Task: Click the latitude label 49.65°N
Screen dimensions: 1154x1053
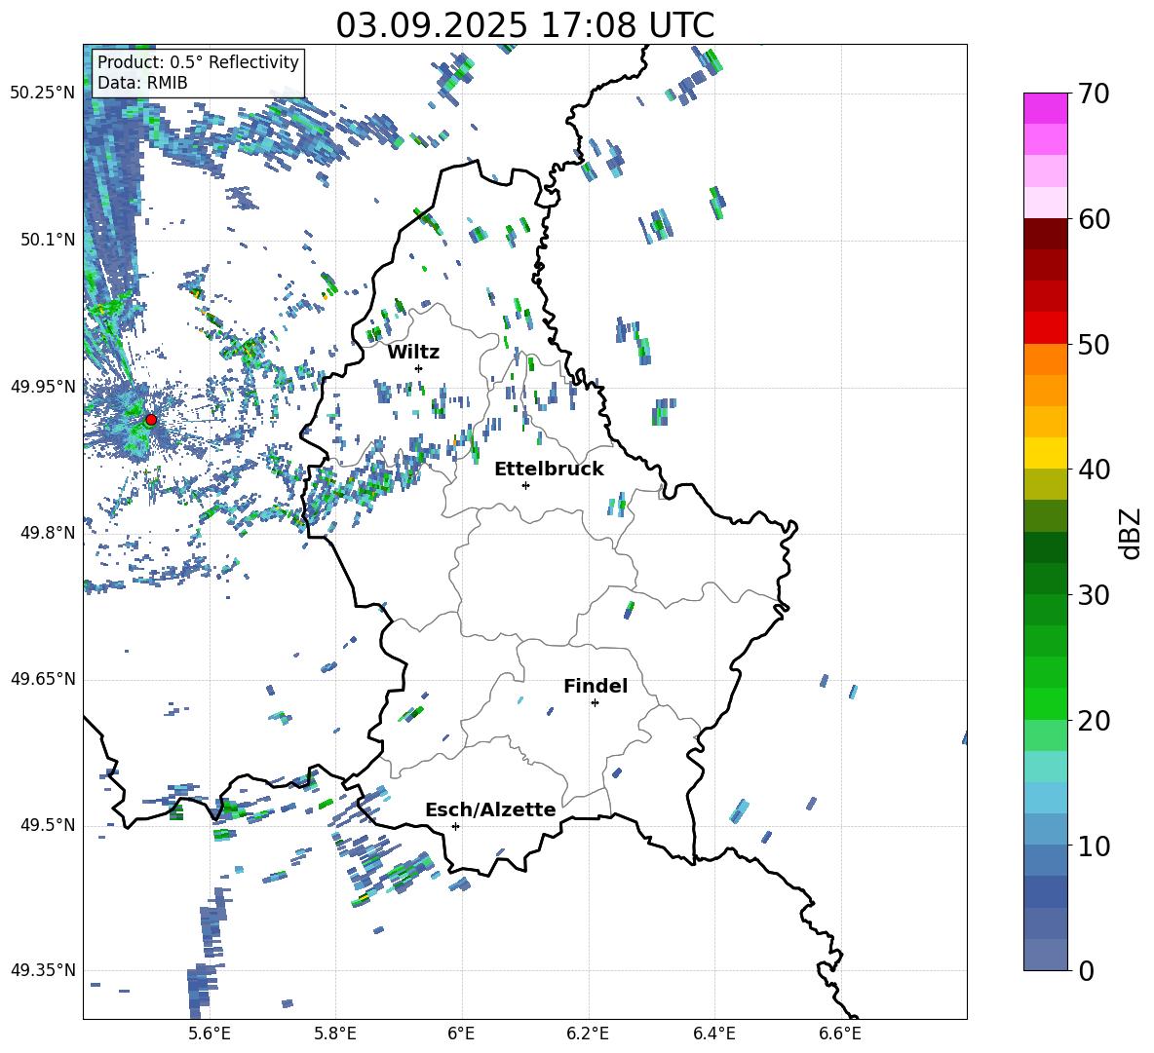Action: pos(43,679)
